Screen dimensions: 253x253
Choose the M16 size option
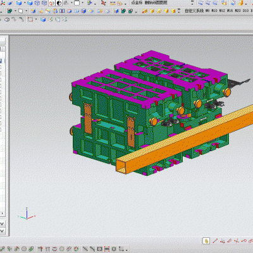[230, 10]
